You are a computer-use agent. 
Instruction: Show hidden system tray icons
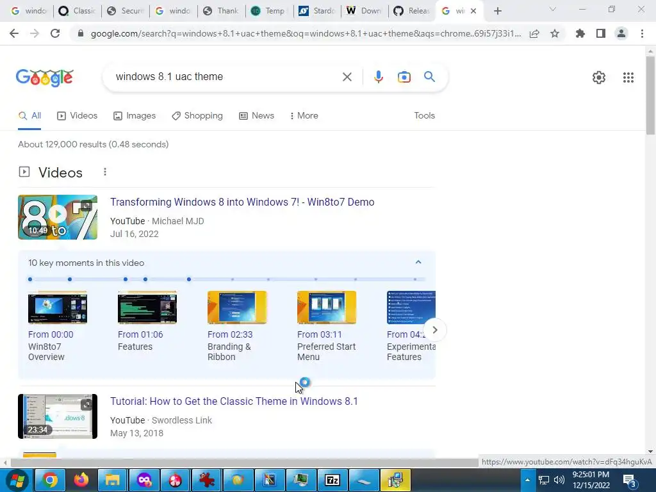coord(527,480)
